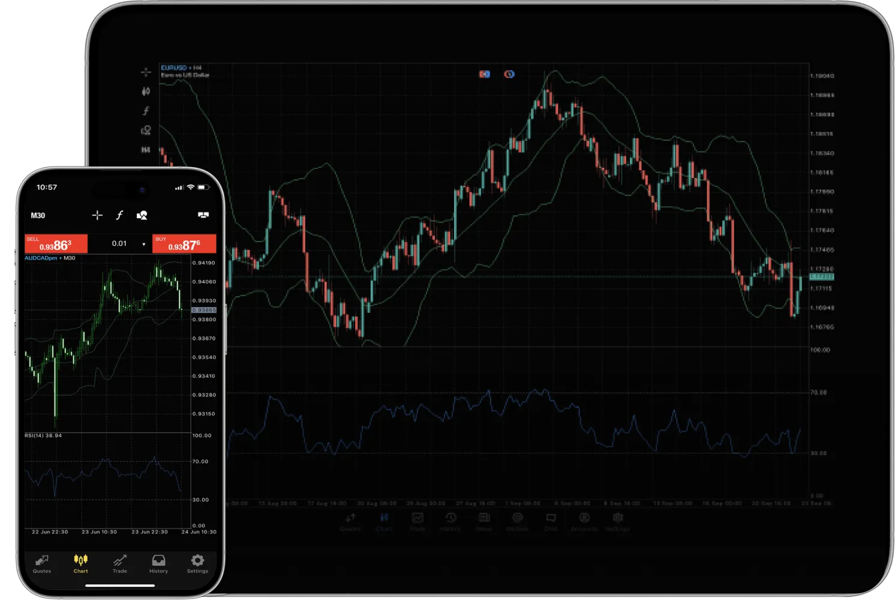Switch to the Trade tab on phone

(x=120, y=563)
